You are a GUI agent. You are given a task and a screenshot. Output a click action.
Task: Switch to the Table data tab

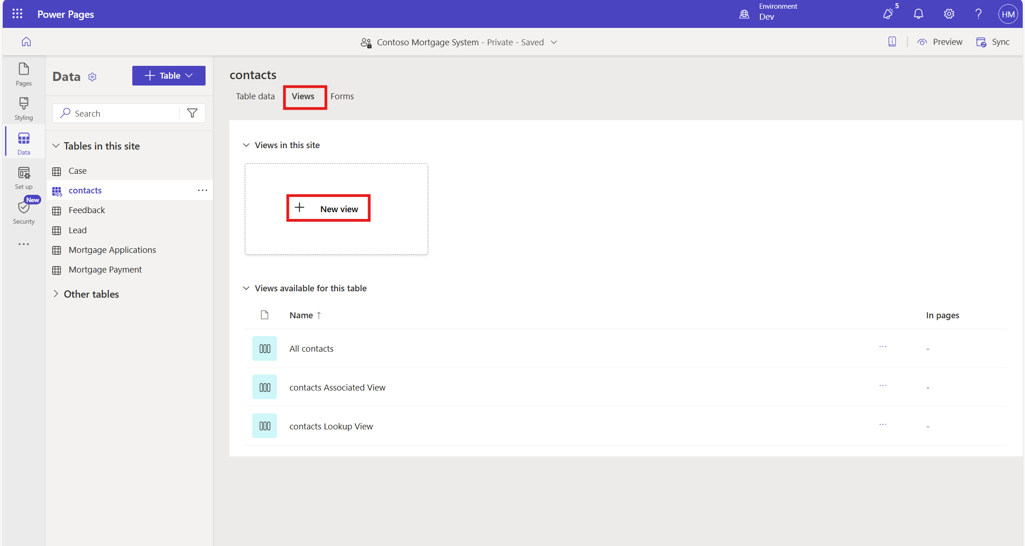point(255,96)
